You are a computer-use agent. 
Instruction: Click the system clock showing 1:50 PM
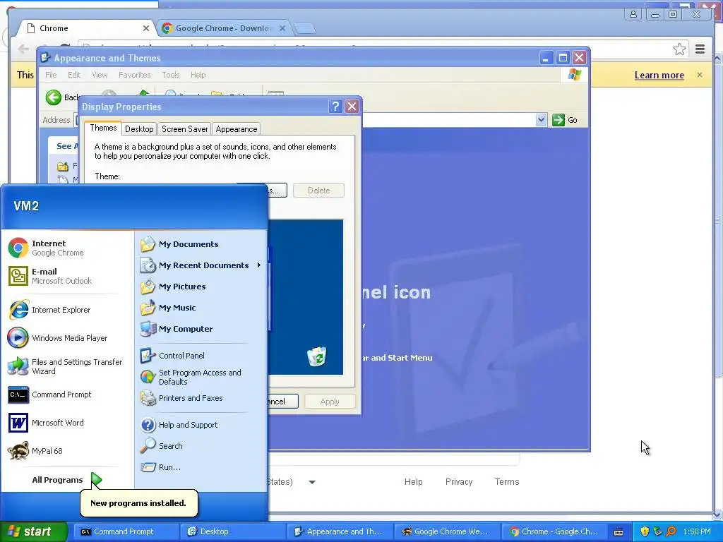click(x=697, y=531)
